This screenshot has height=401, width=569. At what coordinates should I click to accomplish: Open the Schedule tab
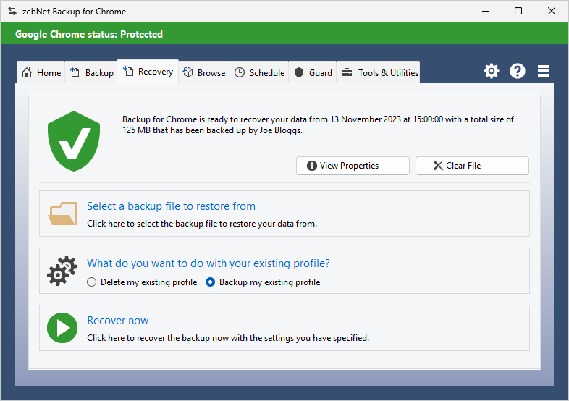(259, 72)
